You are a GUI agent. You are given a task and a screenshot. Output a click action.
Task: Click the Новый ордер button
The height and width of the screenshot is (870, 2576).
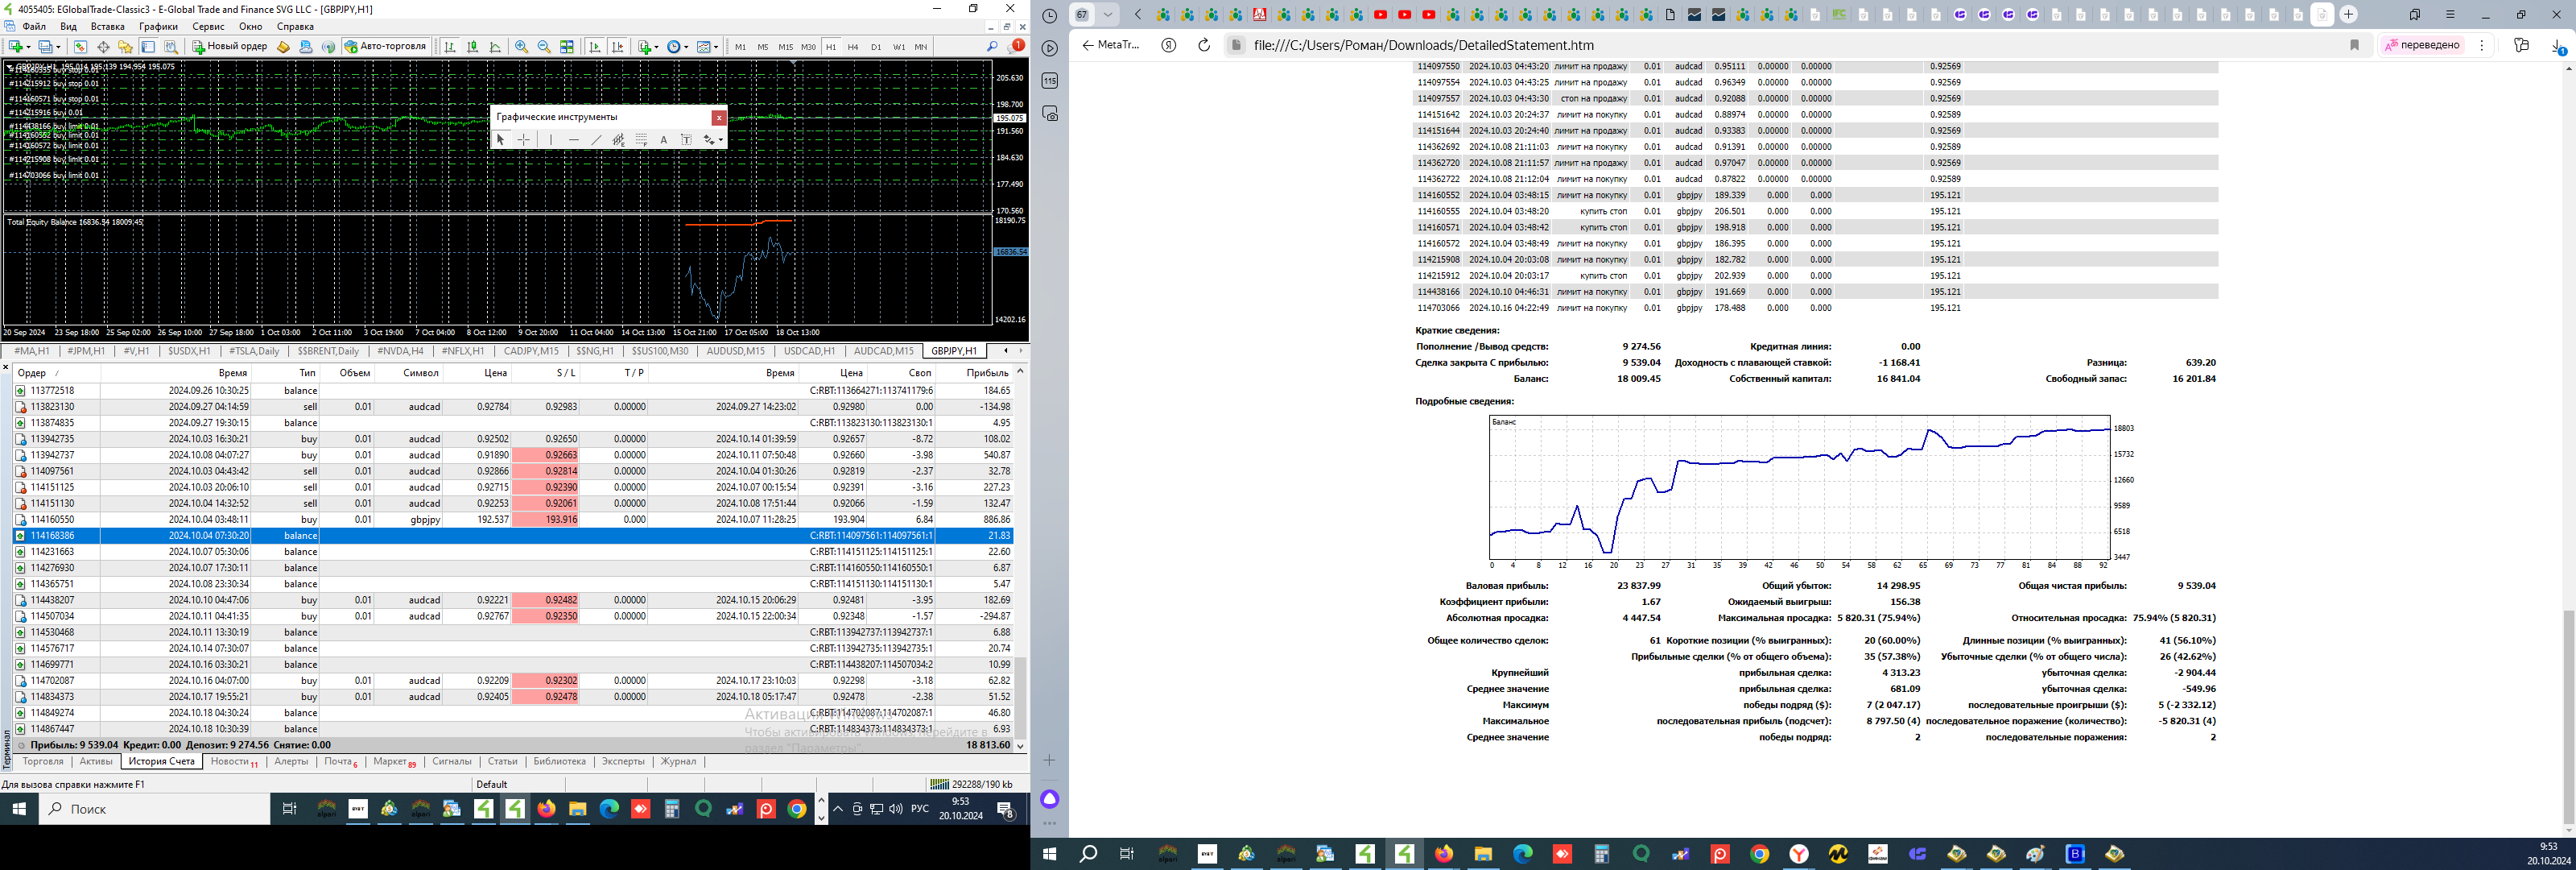point(230,46)
